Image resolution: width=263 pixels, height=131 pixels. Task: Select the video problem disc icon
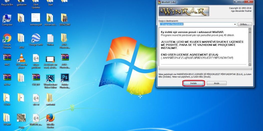[36, 61]
